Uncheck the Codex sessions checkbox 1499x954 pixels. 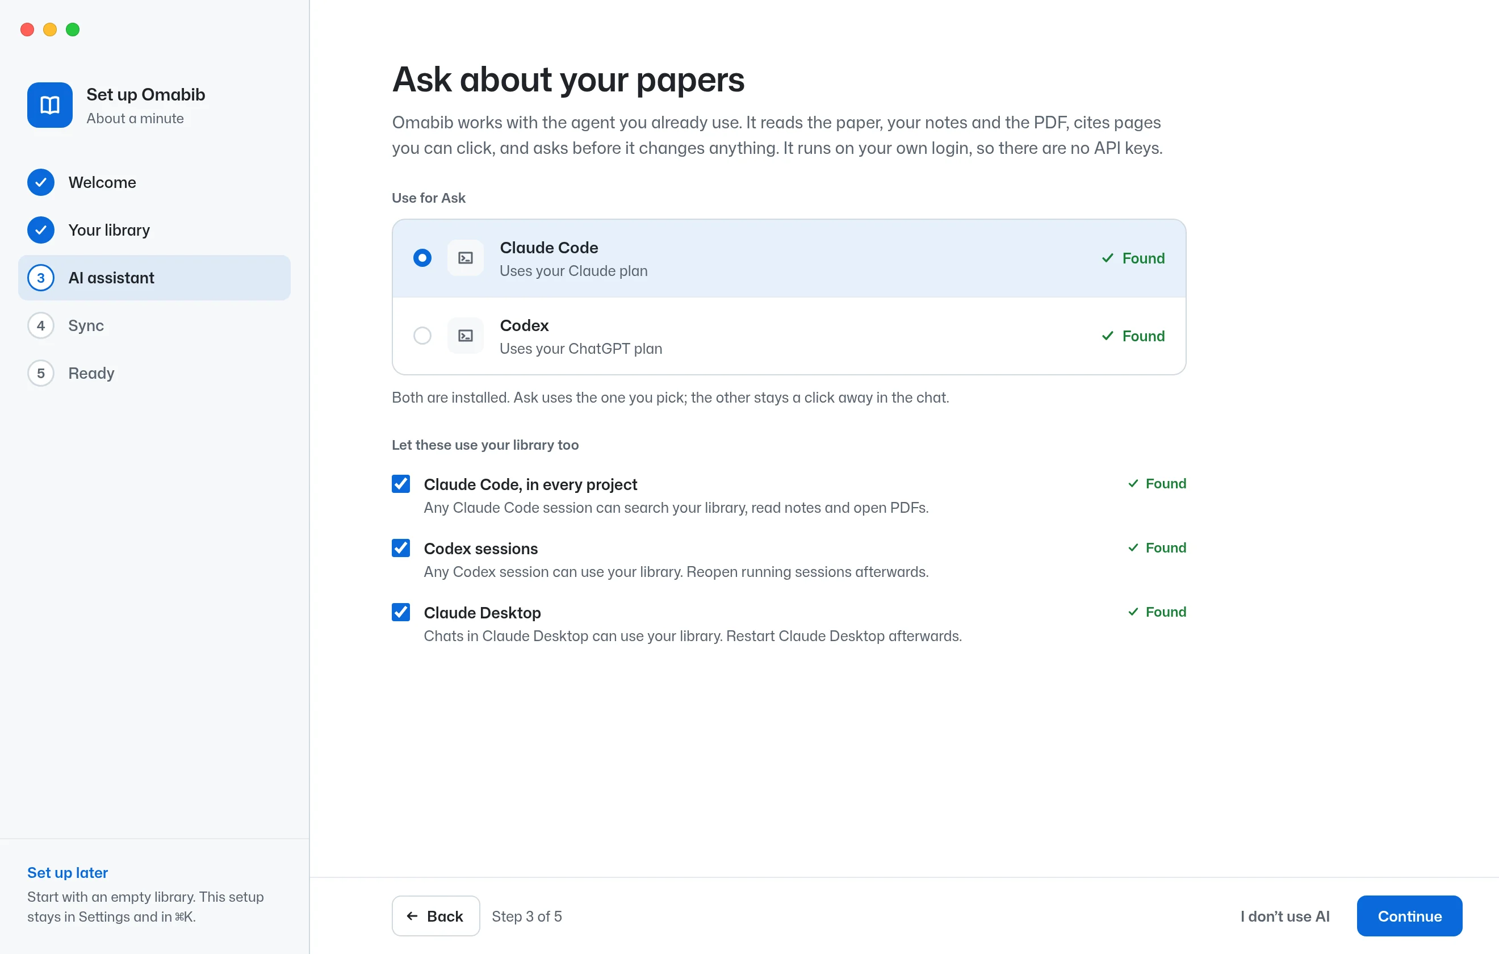click(x=401, y=548)
